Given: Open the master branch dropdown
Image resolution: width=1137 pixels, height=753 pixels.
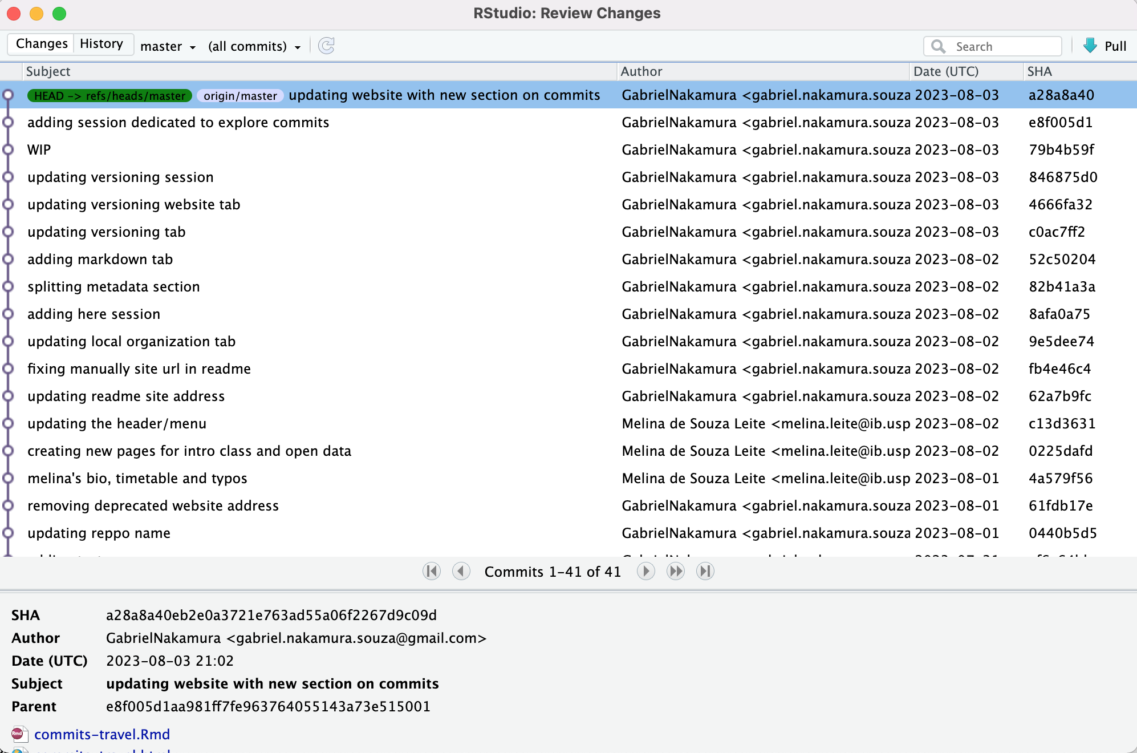Looking at the screenshot, I should point(168,46).
